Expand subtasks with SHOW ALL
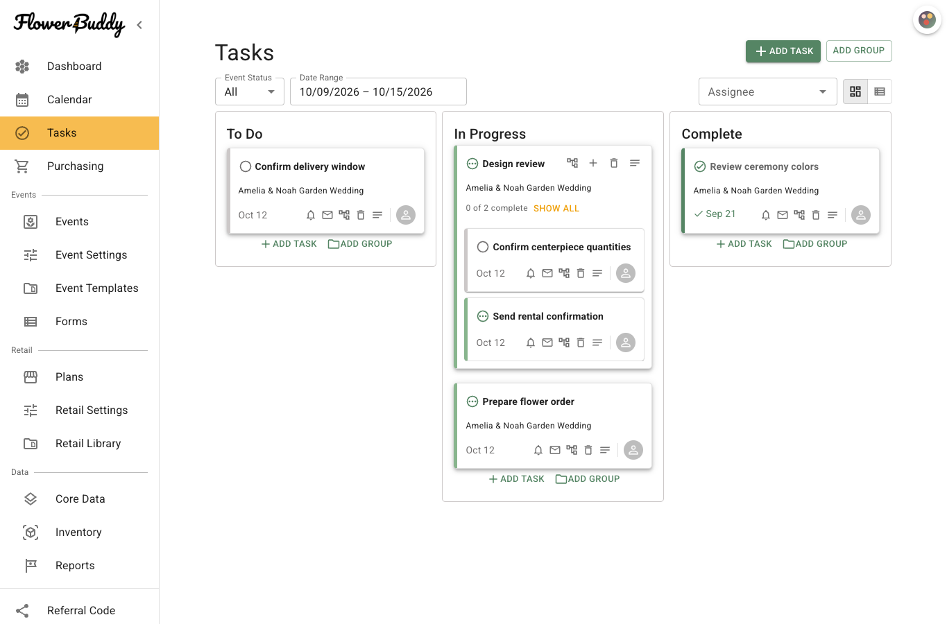947x624 pixels. tap(556, 208)
